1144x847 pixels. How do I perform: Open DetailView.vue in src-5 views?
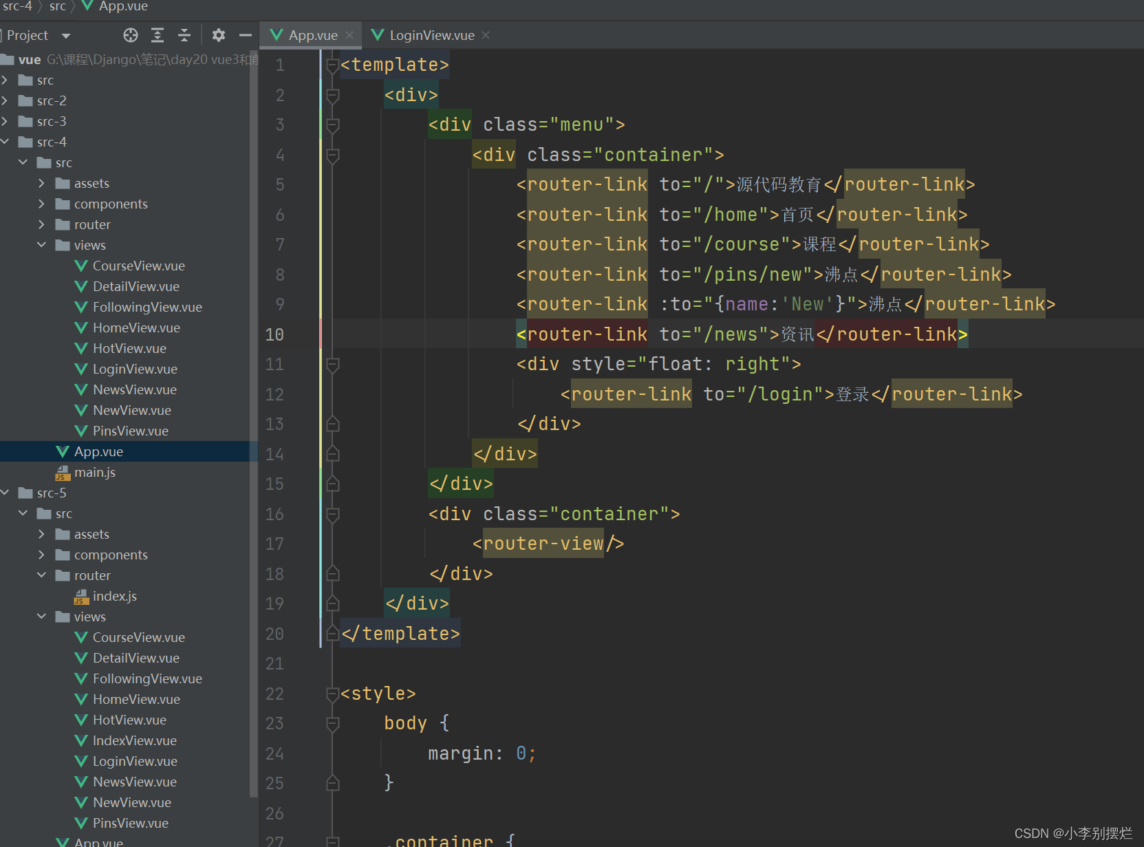(x=136, y=658)
